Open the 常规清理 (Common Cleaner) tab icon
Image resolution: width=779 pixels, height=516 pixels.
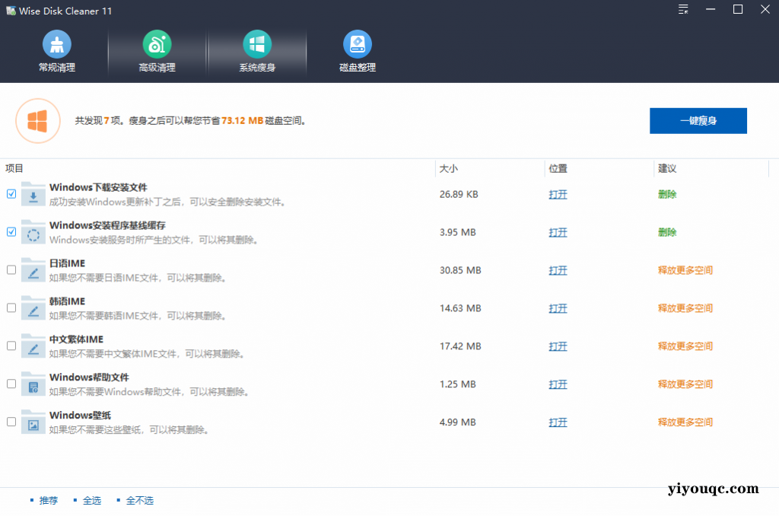pyautogui.click(x=57, y=44)
